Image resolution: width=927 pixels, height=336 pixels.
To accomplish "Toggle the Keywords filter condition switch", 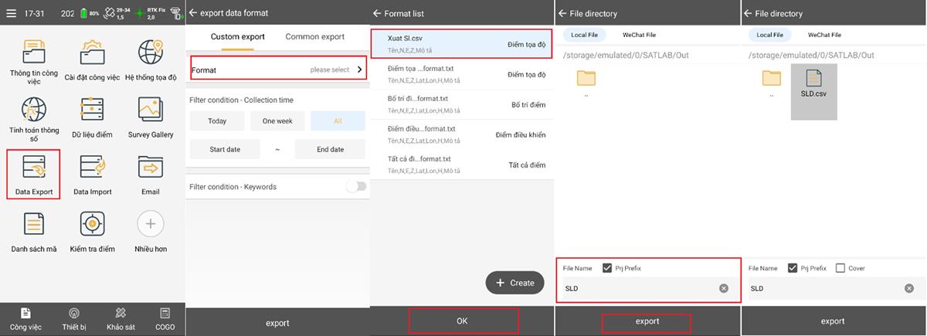I will pyautogui.click(x=355, y=186).
